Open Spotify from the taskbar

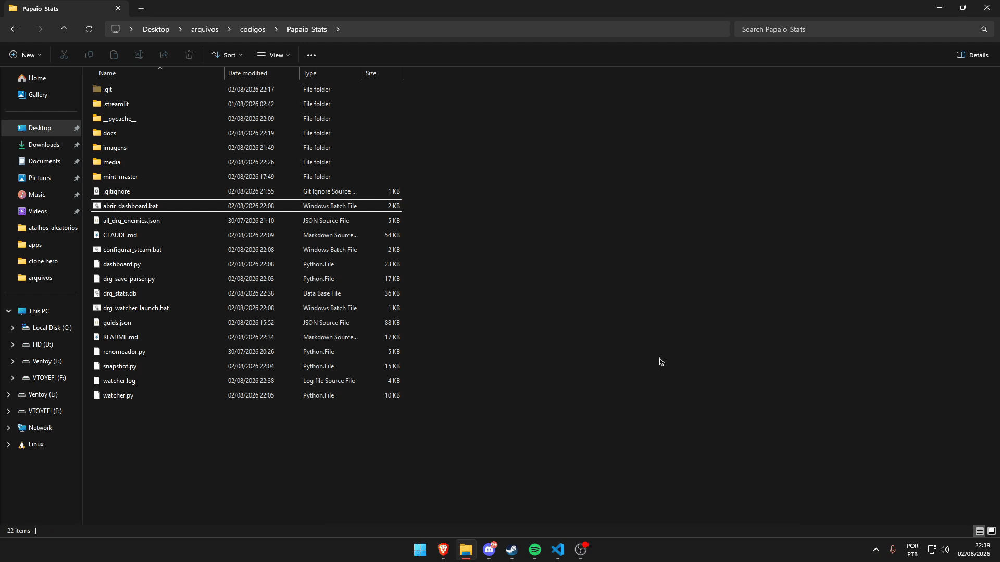click(535, 550)
